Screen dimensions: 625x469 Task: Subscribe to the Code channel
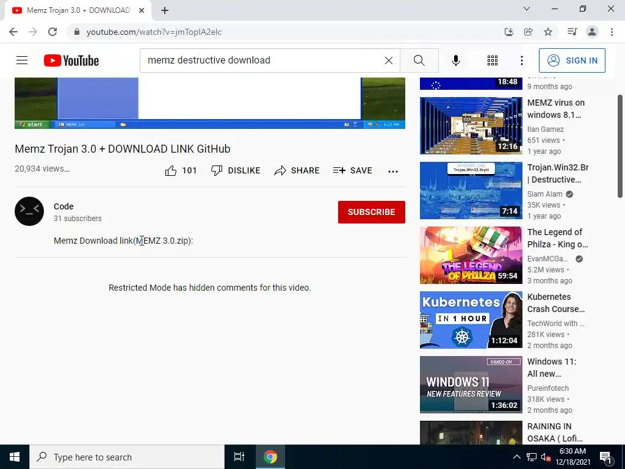372,212
